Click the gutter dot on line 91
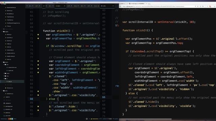The width and height of the screenshot is (216, 121). pyautogui.click(x=38, y=110)
